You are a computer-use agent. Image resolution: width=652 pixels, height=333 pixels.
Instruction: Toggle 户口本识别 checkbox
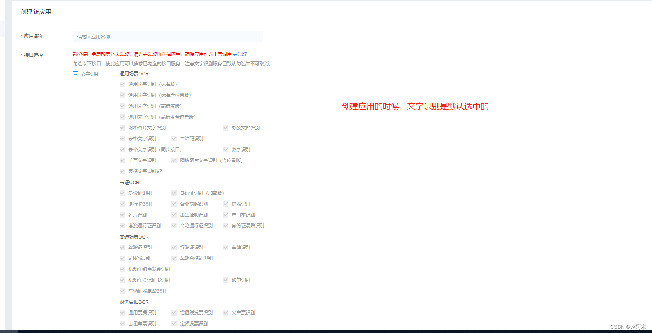[x=226, y=215]
